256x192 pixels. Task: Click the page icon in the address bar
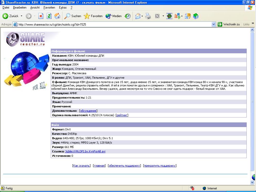[x=15, y=24]
